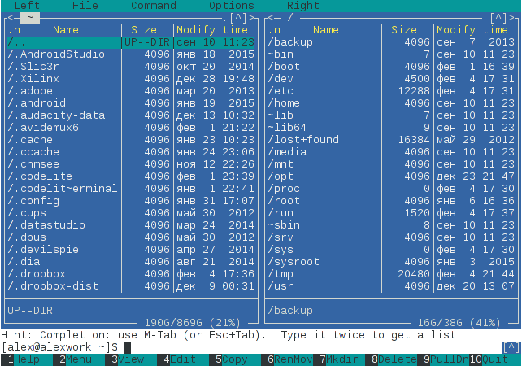Click the shell command line input
This screenshot has width=522, height=366.
(x=313, y=347)
